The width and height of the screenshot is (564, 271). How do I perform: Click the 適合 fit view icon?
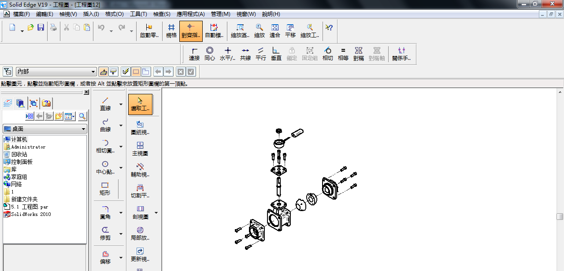[x=275, y=30]
